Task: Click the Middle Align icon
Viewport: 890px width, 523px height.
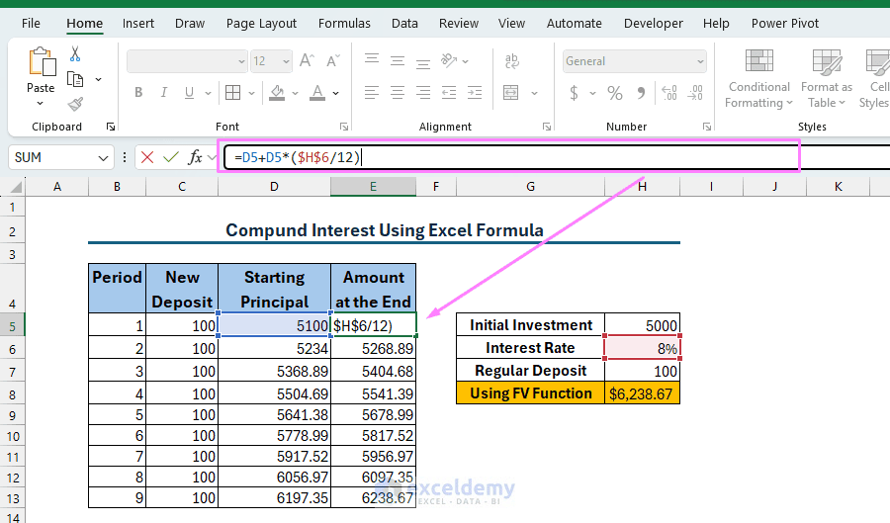Action: click(x=398, y=60)
